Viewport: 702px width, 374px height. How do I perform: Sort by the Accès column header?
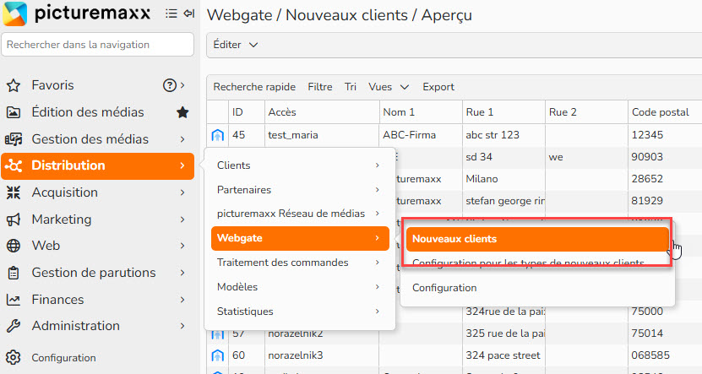tap(322, 112)
